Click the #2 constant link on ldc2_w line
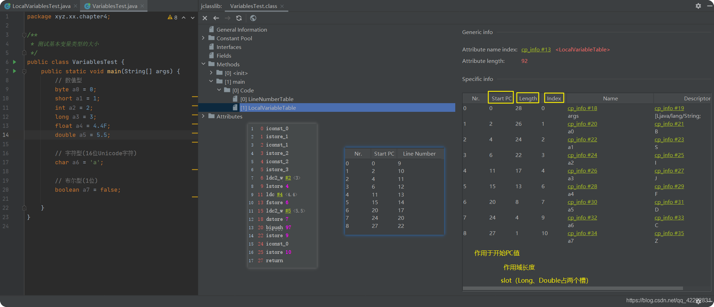This screenshot has width=714, height=307. pyautogui.click(x=288, y=178)
